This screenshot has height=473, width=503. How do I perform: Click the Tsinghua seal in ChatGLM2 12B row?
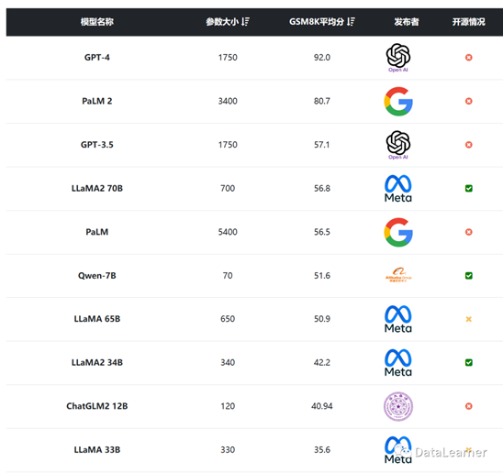tap(398, 406)
